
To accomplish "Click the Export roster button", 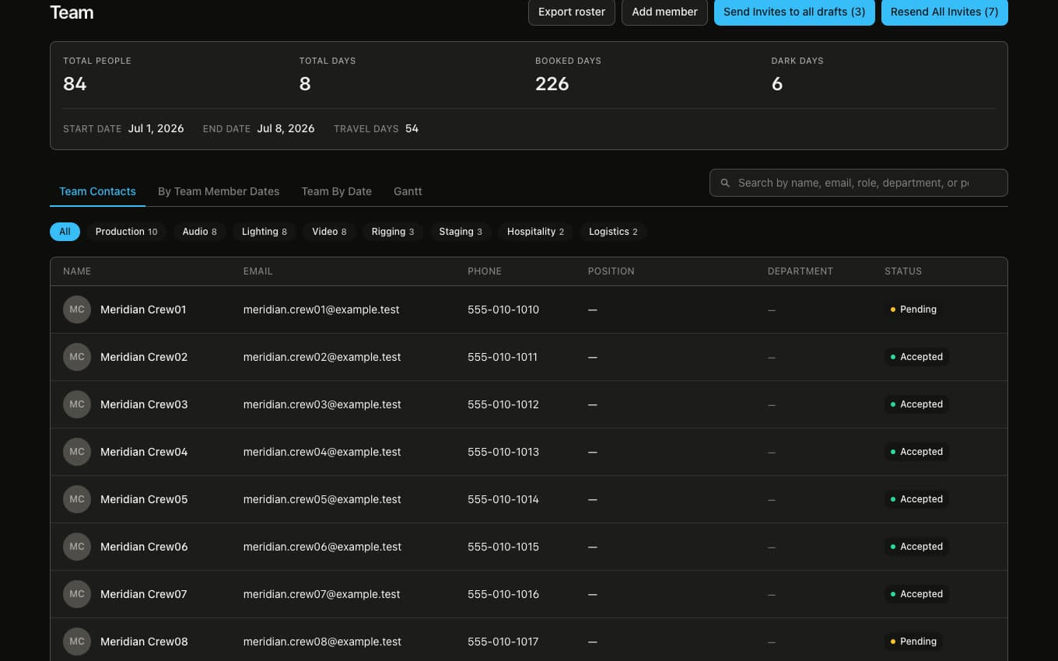I will [x=572, y=12].
